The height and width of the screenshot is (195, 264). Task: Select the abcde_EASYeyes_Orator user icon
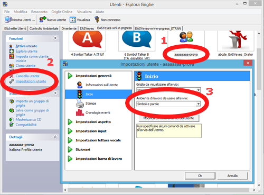pyautogui.click(x=235, y=40)
